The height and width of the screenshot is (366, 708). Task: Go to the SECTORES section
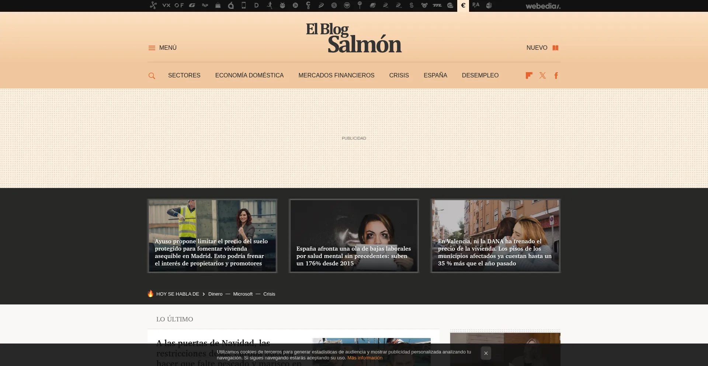click(x=184, y=76)
